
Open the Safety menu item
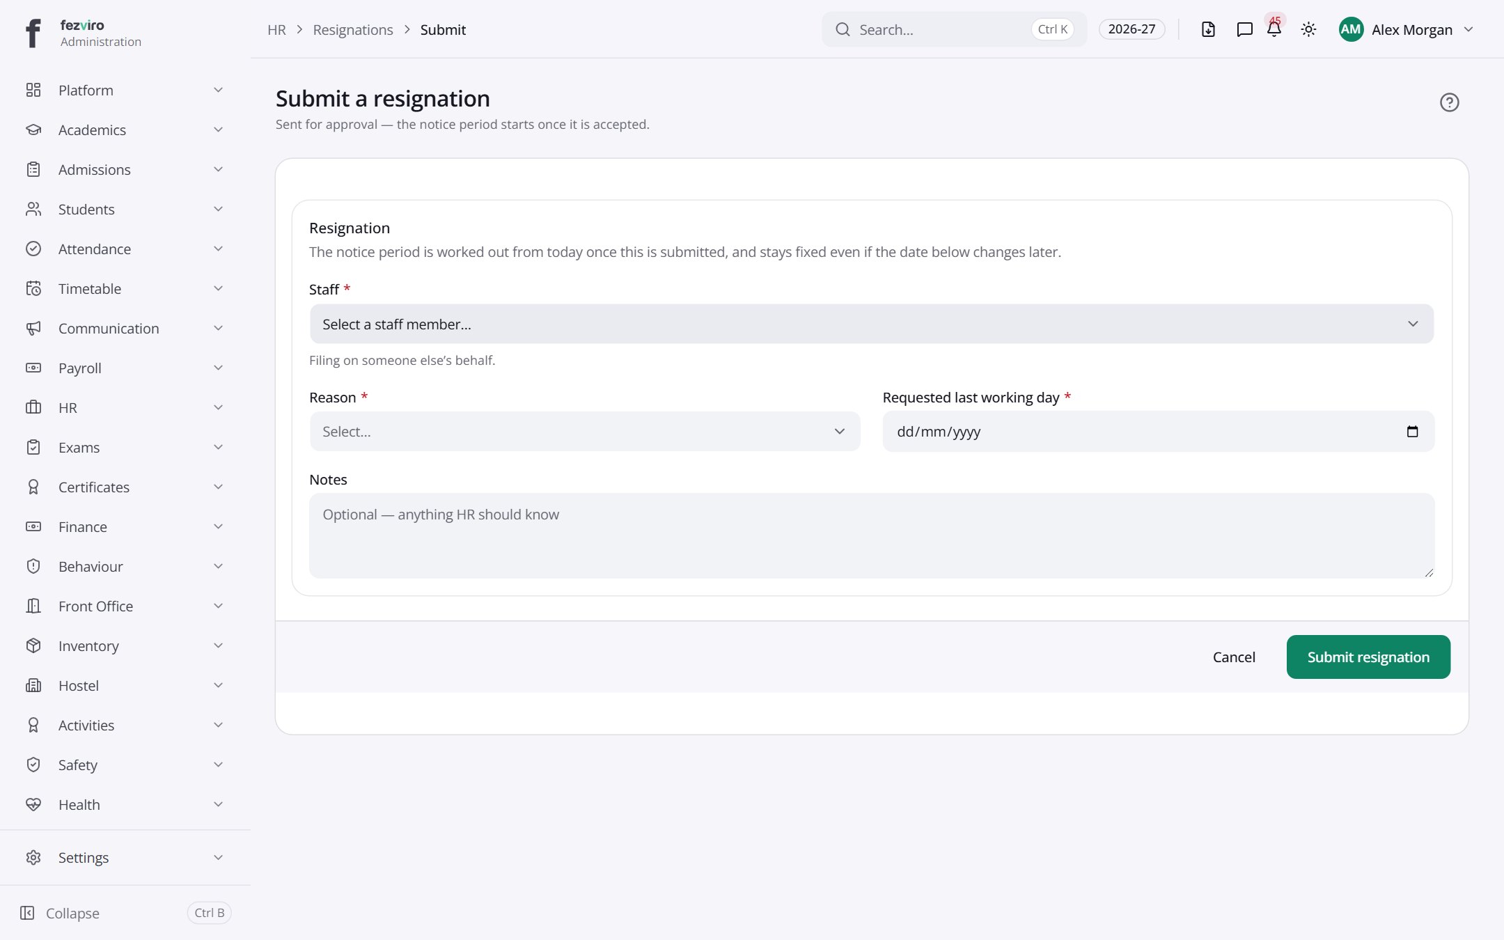click(x=125, y=765)
